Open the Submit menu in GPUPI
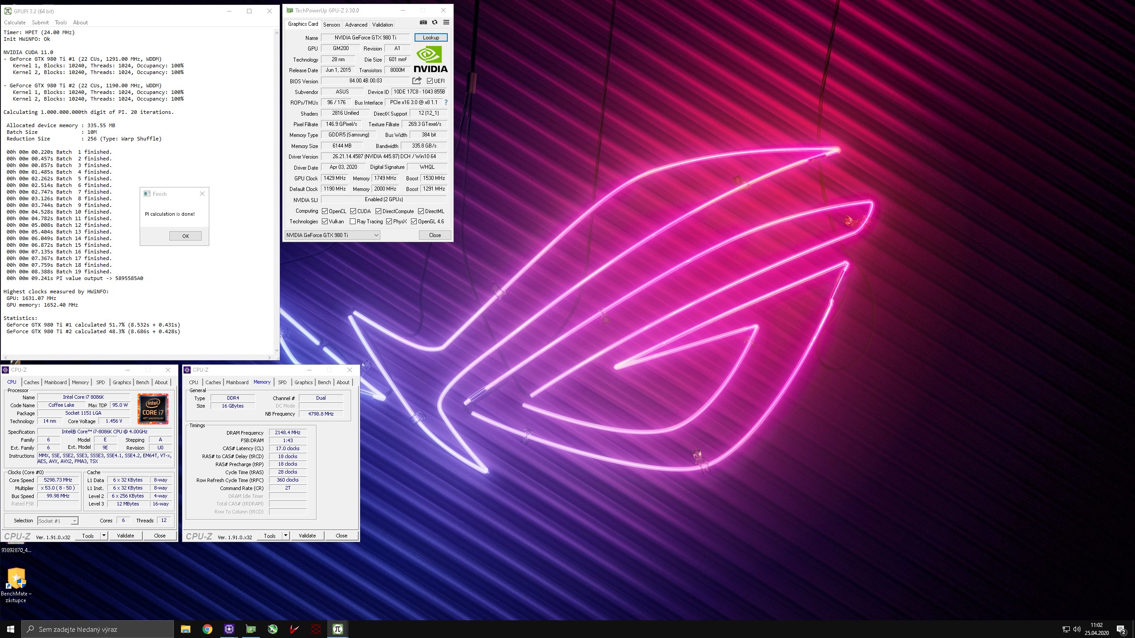Screen dimensions: 1135x638 40,23
